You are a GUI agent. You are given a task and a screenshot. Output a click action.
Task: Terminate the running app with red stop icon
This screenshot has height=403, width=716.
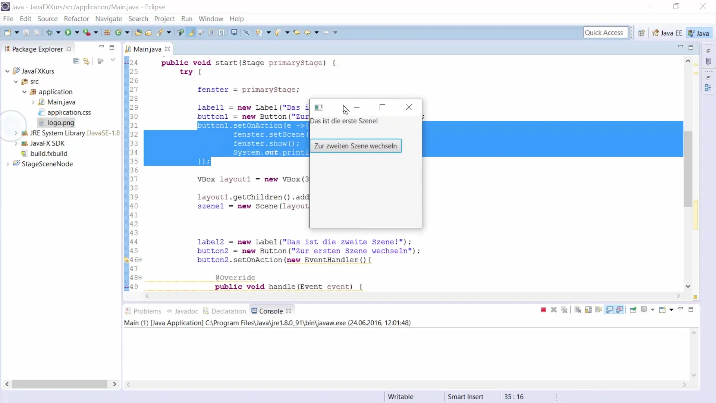click(x=543, y=310)
